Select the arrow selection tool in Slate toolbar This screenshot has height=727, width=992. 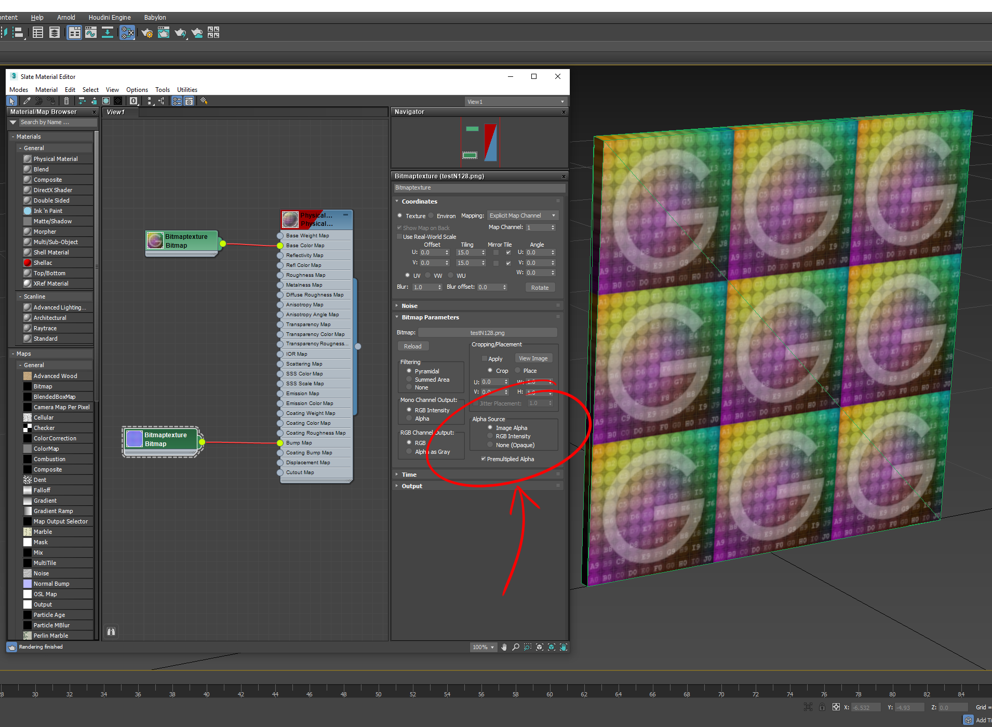click(12, 101)
